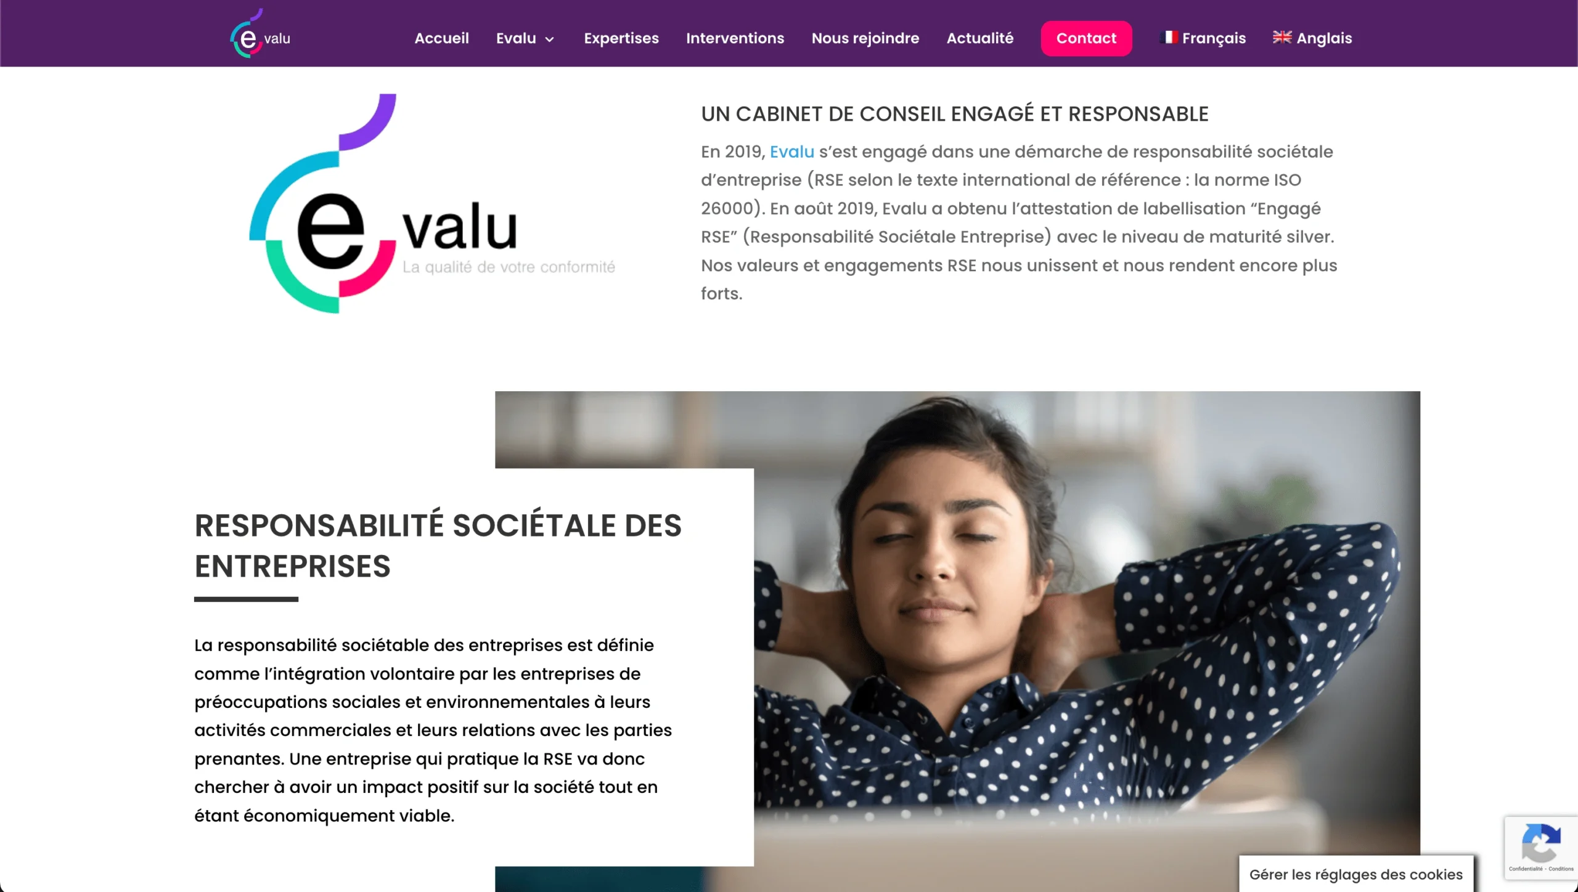Follow the blue Evalu link in paragraph
The image size is (1578, 892).
point(791,152)
